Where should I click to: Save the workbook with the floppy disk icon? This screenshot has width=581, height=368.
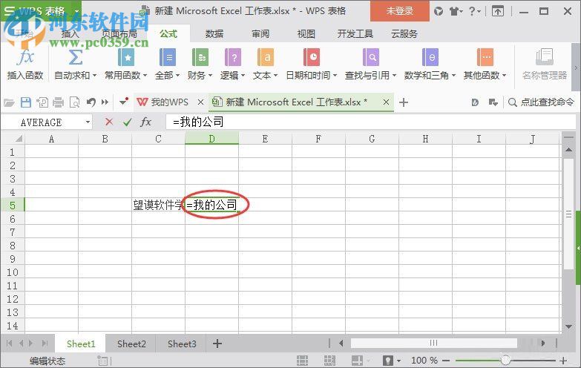pos(25,102)
